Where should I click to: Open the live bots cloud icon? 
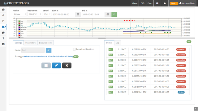coord(3,27)
